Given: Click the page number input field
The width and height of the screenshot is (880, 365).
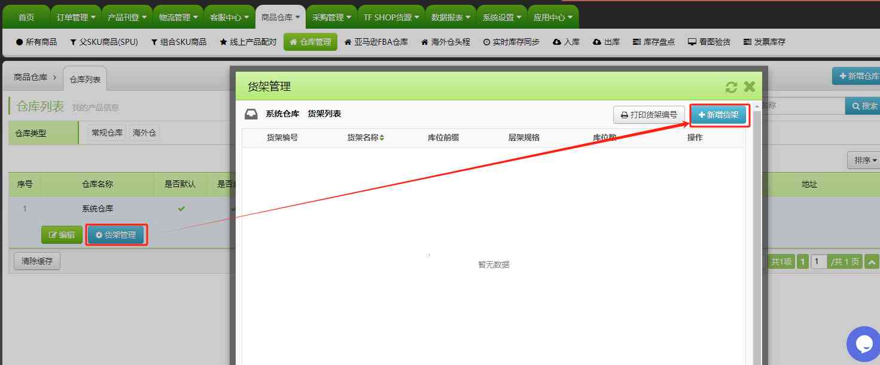Looking at the screenshot, I should [819, 261].
